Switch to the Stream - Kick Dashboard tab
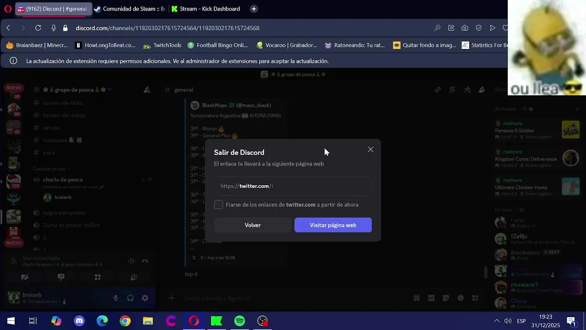This screenshot has width=586, height=330. pyautogui.click(x=206, y=9)
